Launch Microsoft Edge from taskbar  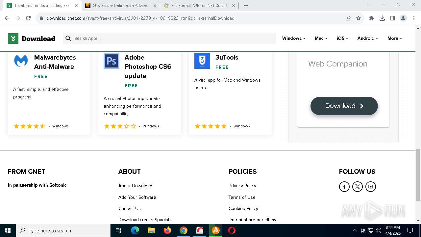[x=135, y=230]
